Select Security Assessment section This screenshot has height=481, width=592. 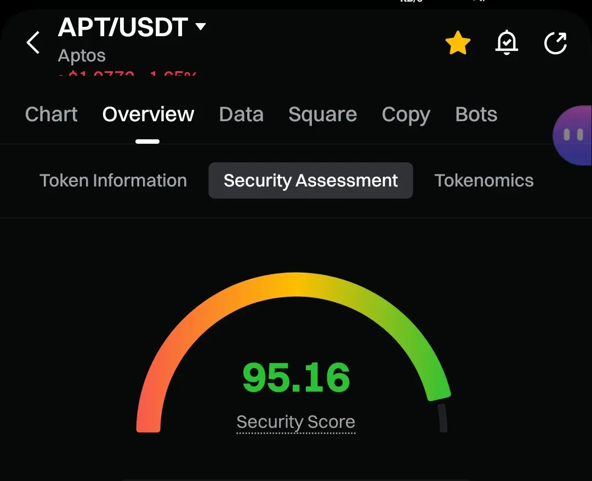(x=310, y=180)
